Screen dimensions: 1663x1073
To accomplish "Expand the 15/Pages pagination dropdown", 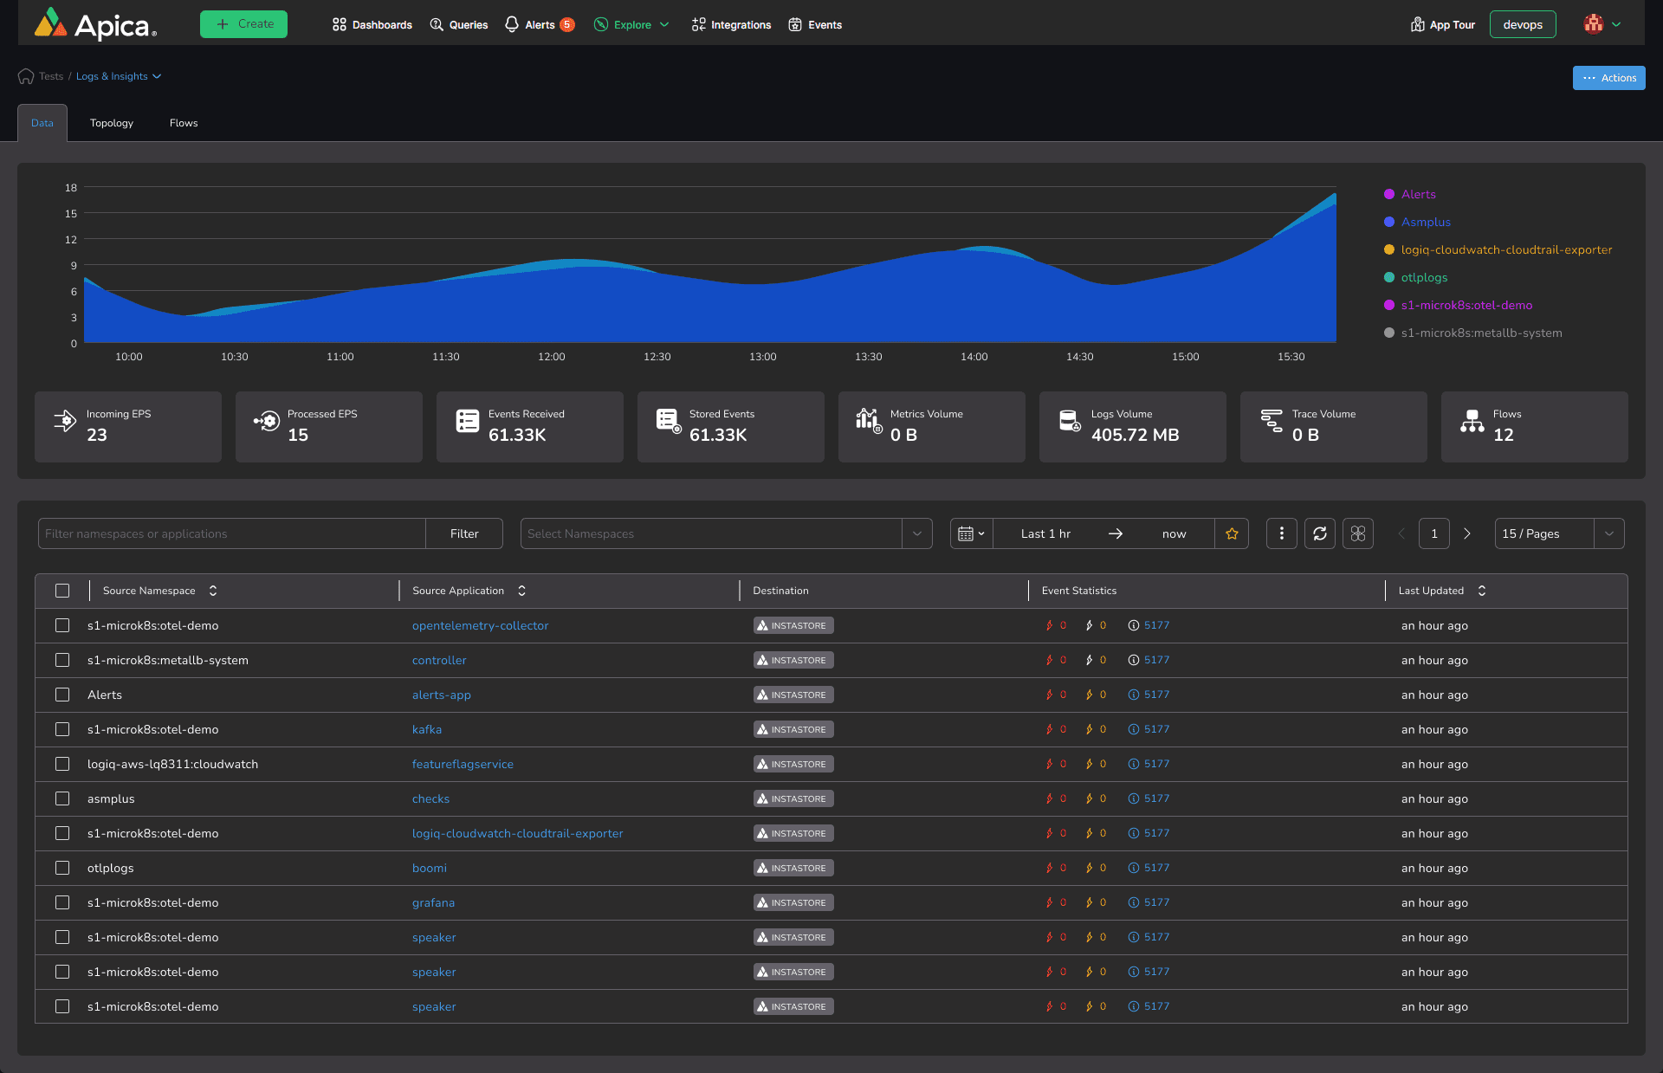I will [x=1608, y=533].
